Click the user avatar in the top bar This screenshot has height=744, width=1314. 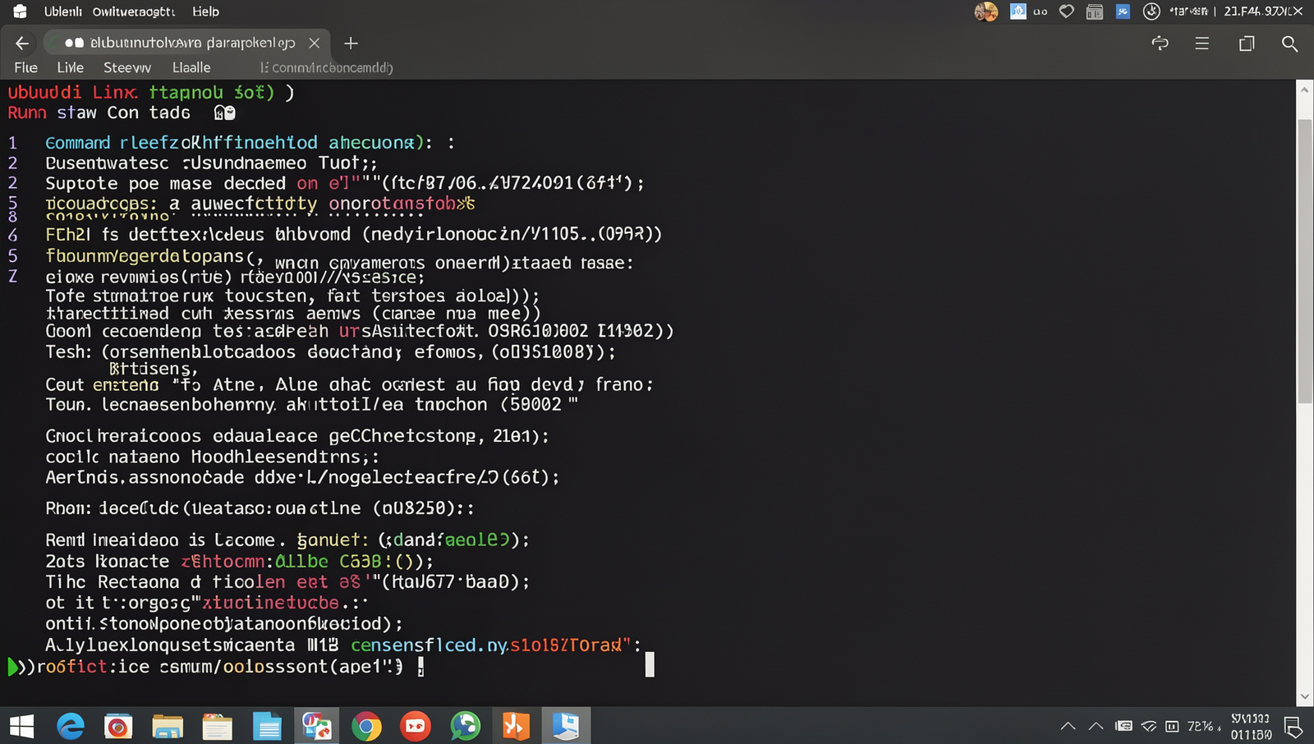tap(985, 11)
